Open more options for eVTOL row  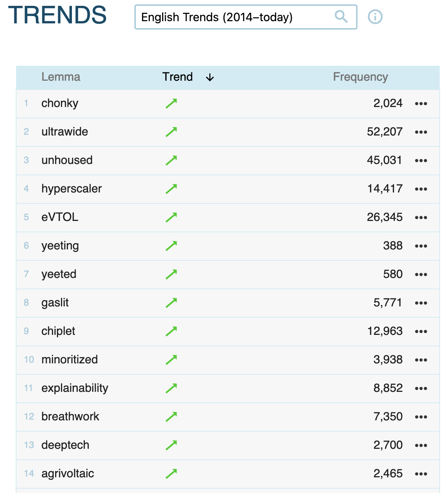(421, 218)
